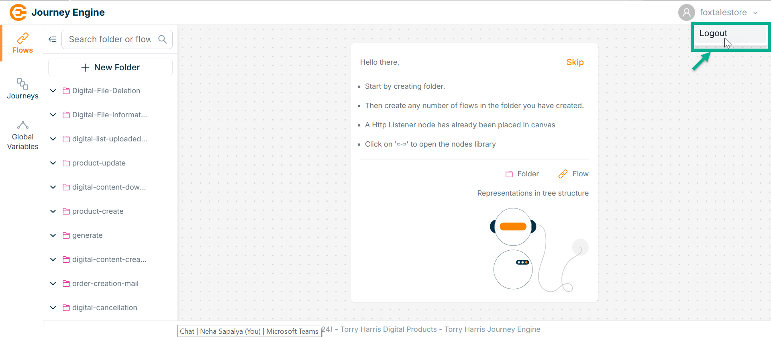Open Global Variables from sidebar
The height and width of the screenshot is (337, 771).
tap(22, 136)
